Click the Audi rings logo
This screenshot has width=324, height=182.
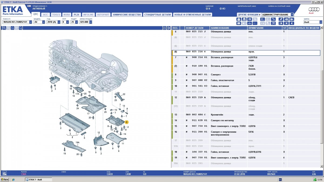(314, 10)
